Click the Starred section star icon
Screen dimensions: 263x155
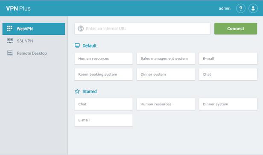77,91
